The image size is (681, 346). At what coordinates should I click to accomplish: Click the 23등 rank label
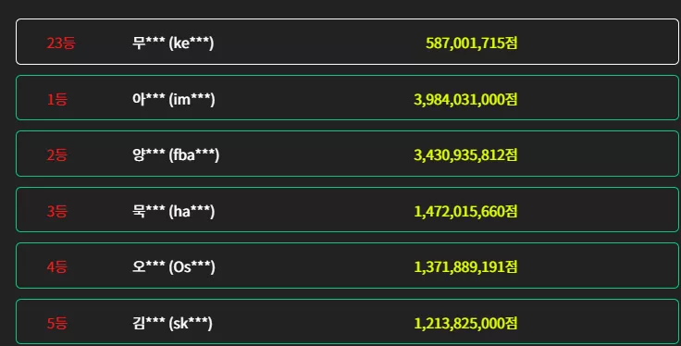(x=61, y=43)
